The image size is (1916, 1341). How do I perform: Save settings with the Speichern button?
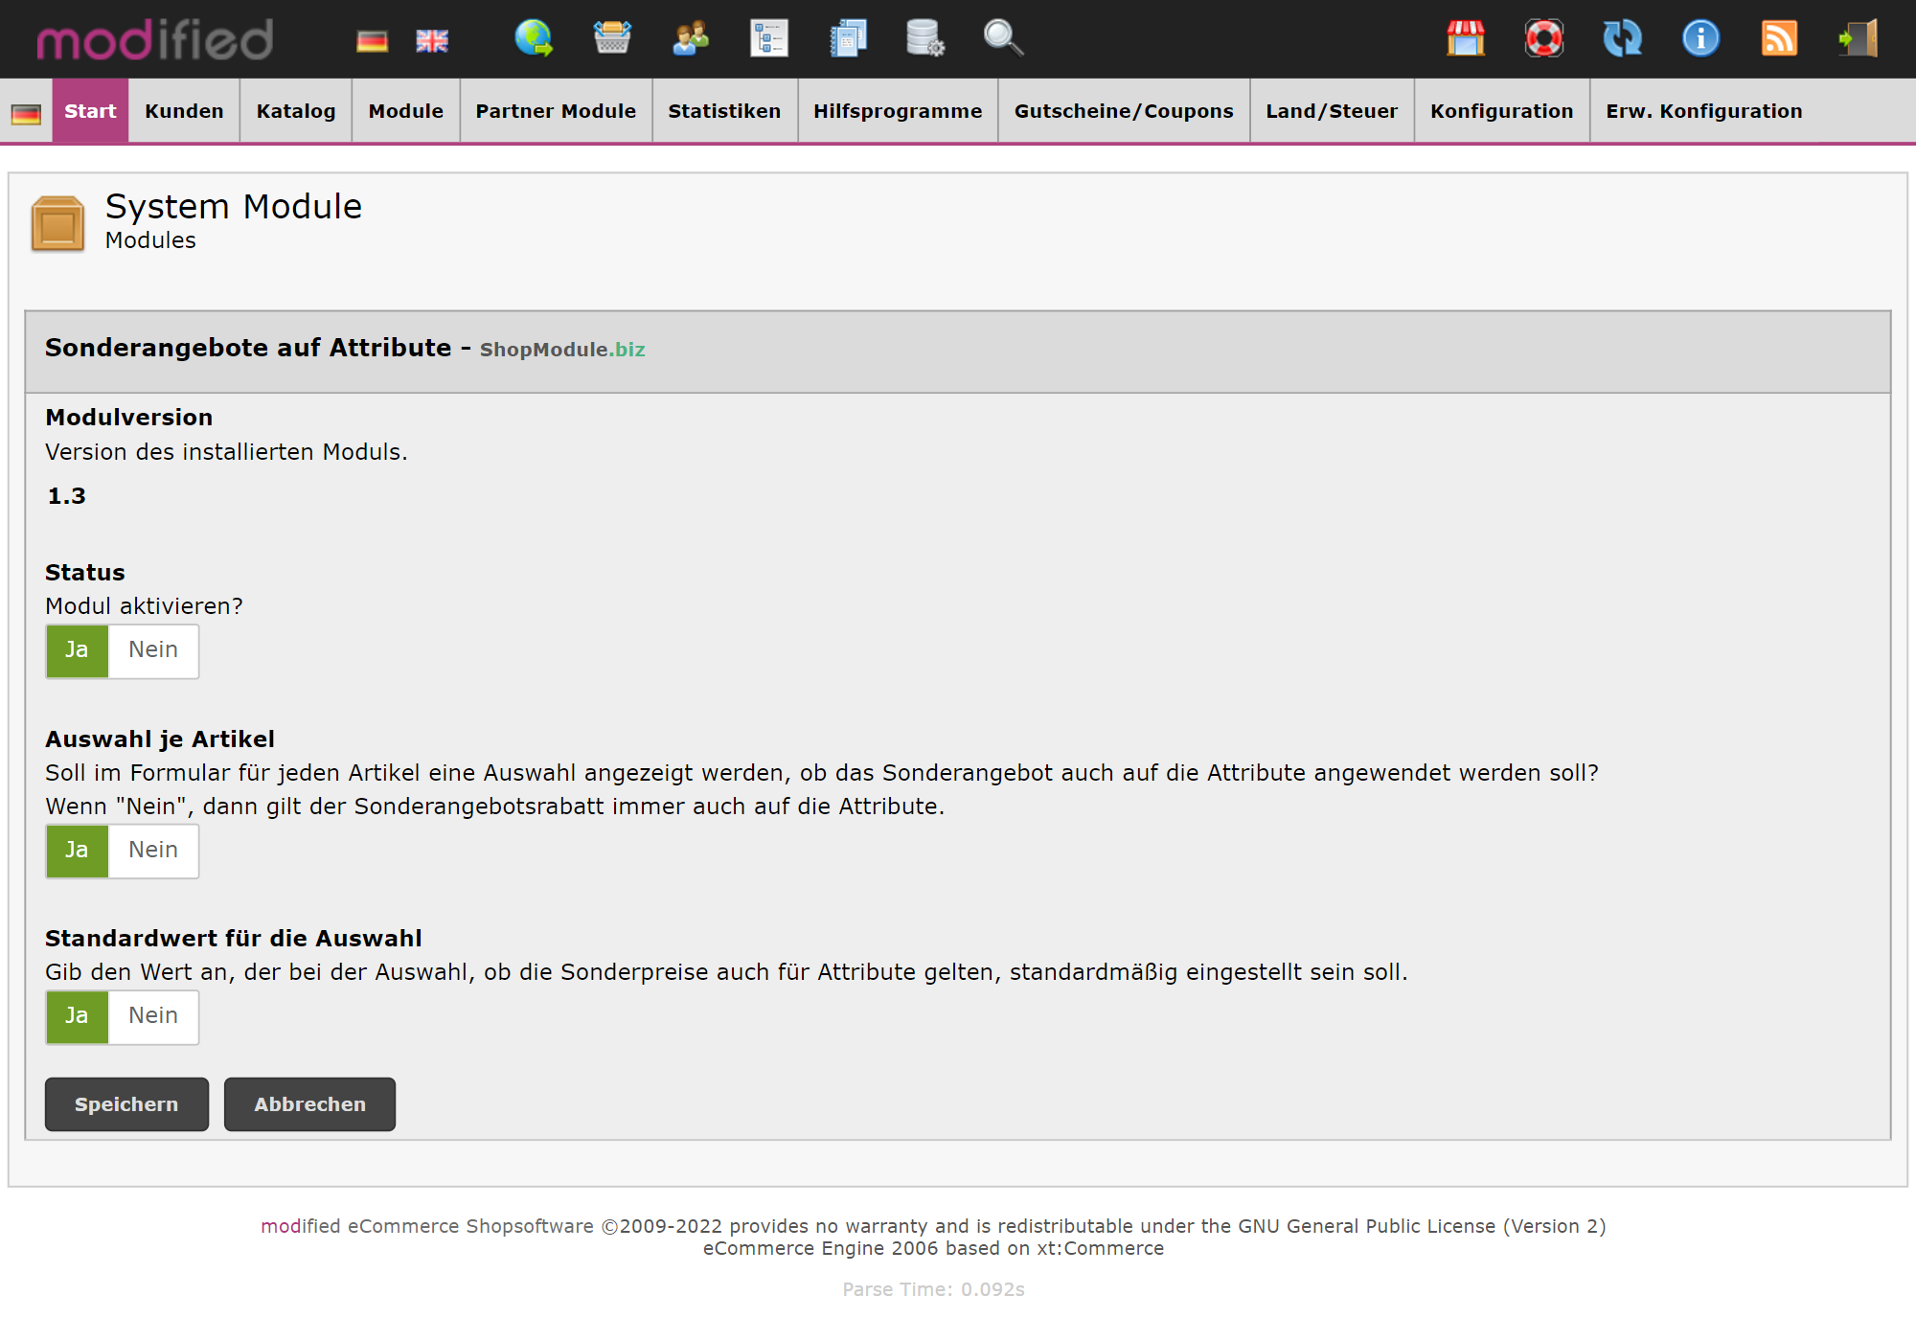pos(125,1103)
